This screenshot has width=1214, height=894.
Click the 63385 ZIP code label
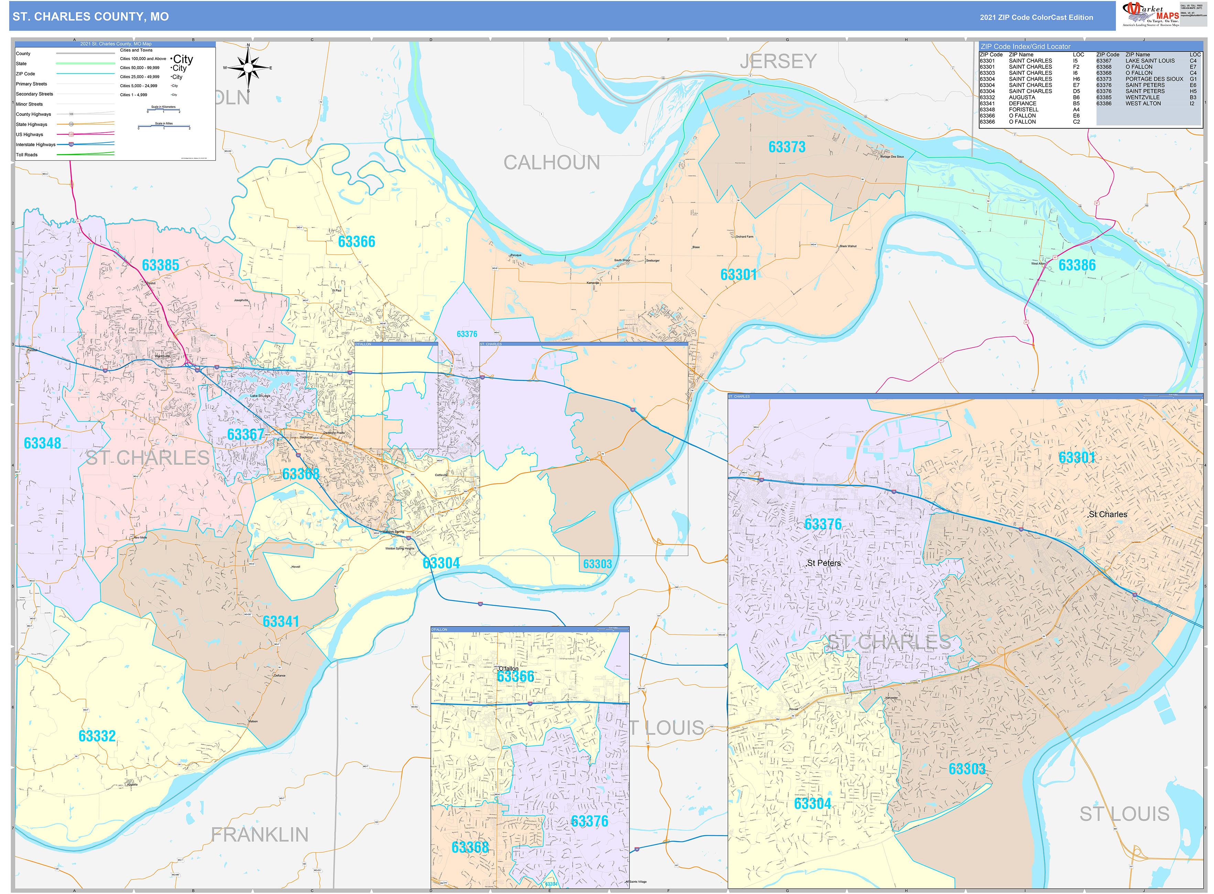tap(161, 265)
